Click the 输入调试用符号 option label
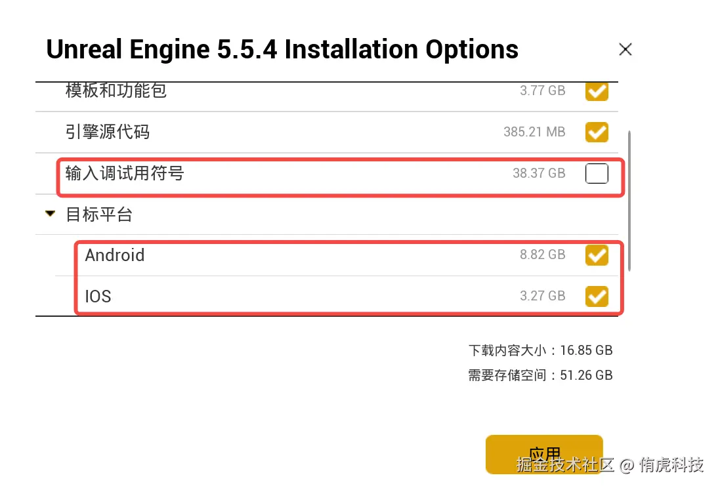This screenshot has width=718, height=488. (x=125, y=174)
